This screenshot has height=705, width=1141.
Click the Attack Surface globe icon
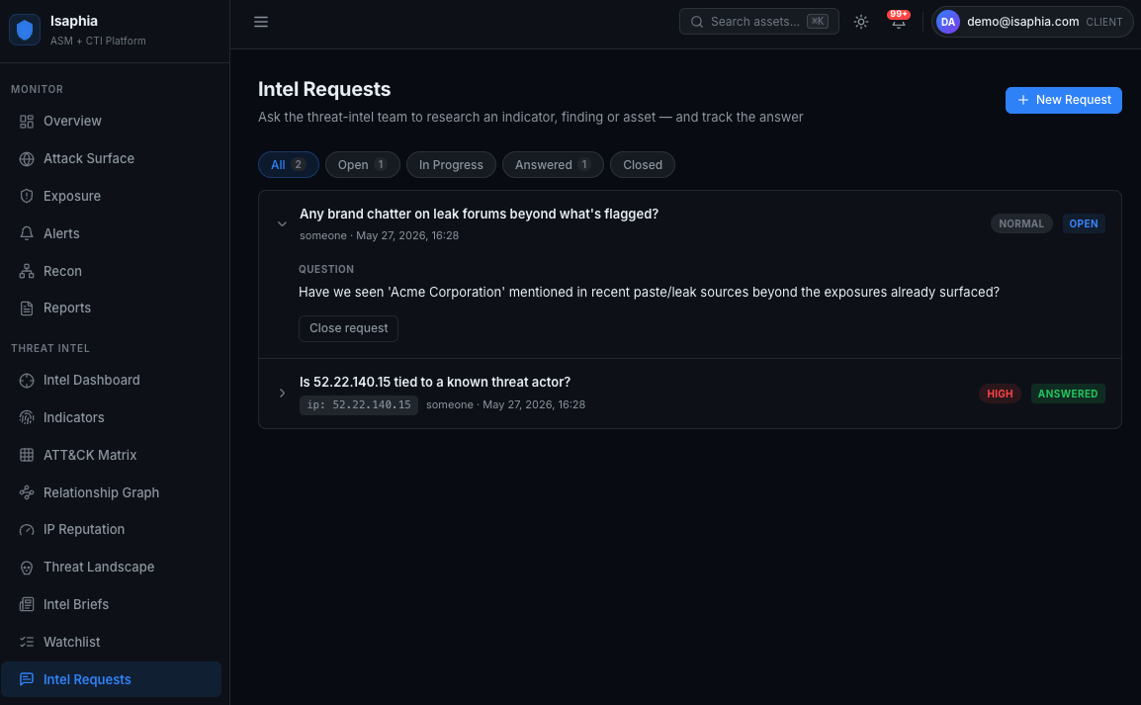click(27, 159)
